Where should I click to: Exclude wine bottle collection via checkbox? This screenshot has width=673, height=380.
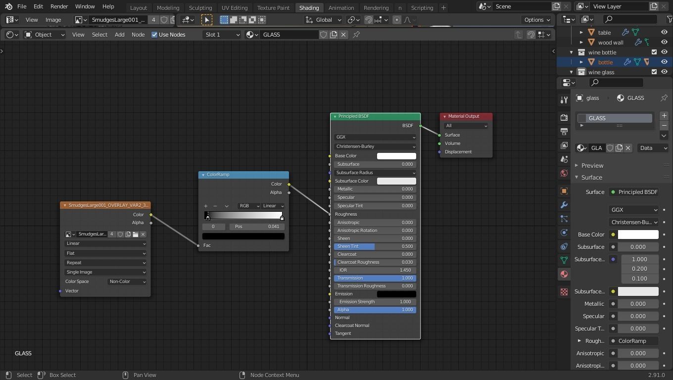tap(654, 52)
